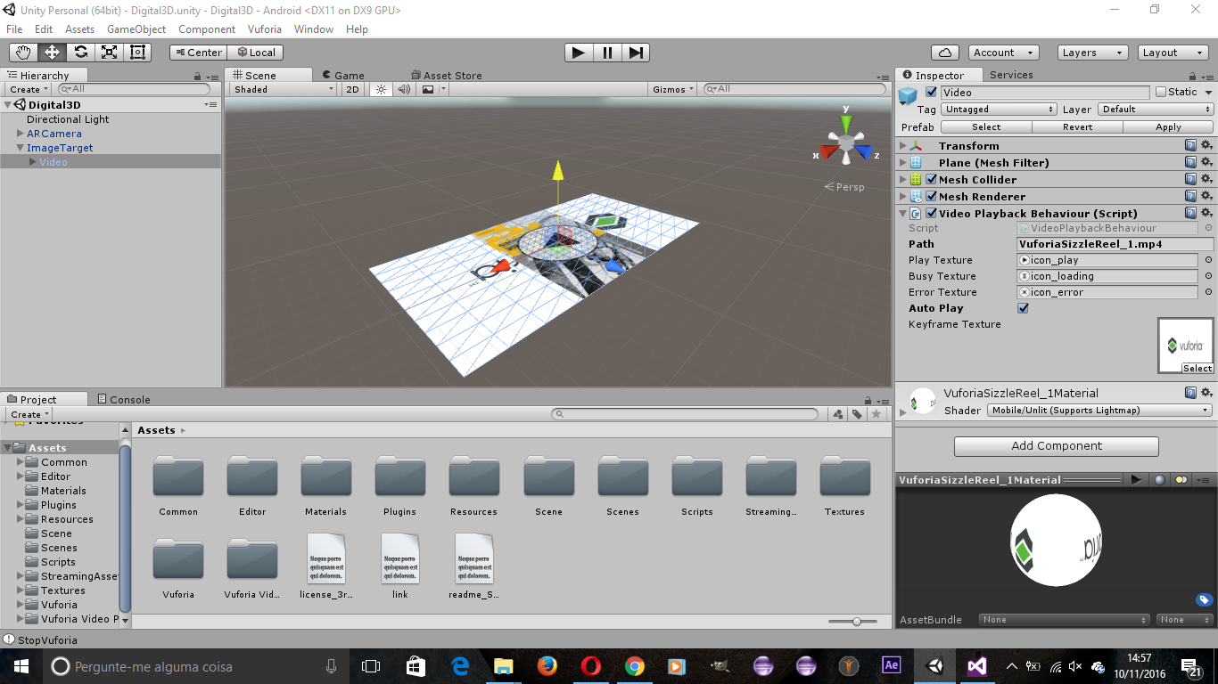The width and height of the screenshot is (1218, 684).
Task: Open Cloud services icon
Action: pyautogui.click(x=945, y=53)
